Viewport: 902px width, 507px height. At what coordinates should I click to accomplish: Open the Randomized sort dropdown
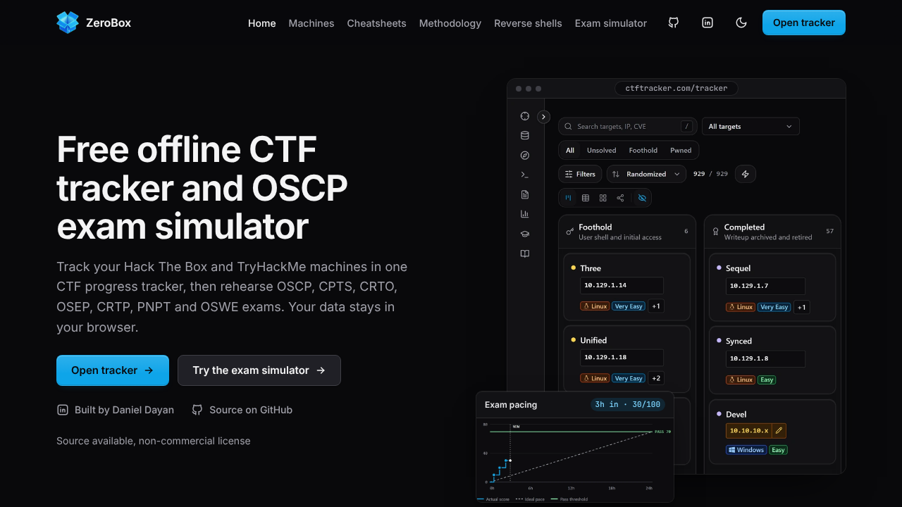646,174
